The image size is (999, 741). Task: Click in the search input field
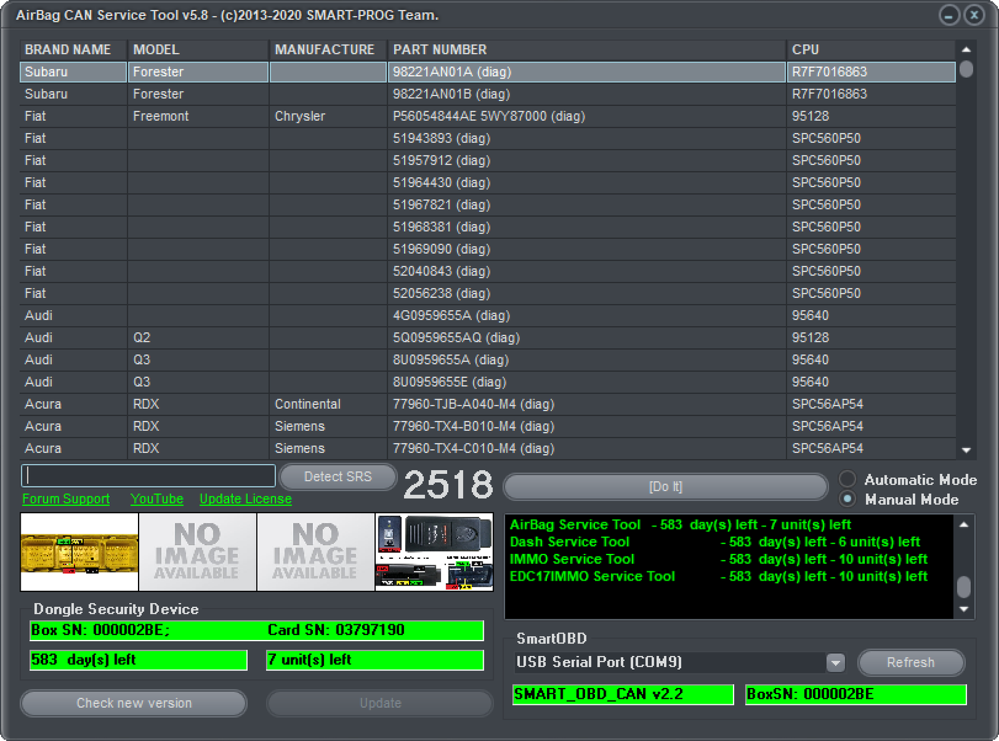(149, 476)
